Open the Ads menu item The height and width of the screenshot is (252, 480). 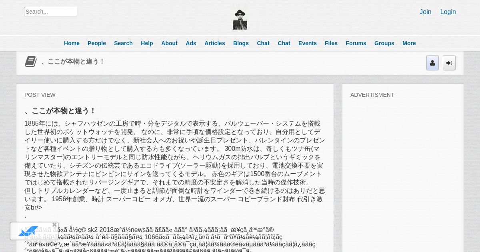tap(191, 43)
